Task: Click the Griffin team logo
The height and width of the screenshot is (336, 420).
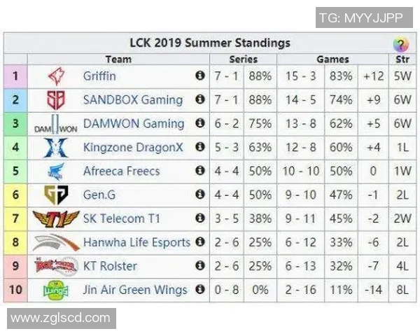Action: (x=55, y=76)
